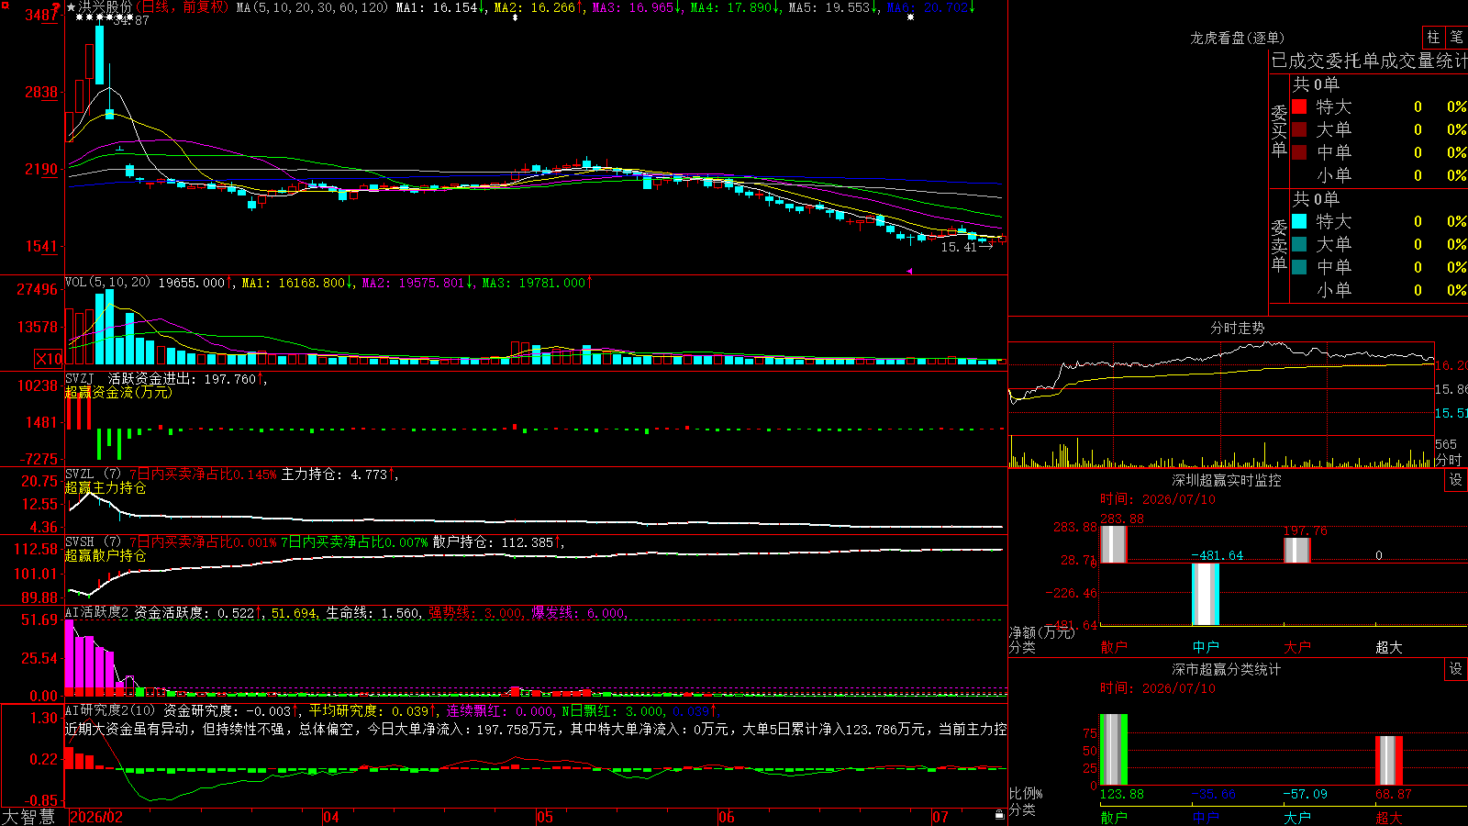The height and width of the screenshot is (826, 1468).
Task: Click the 小单 row under 委买单
Action: [x=1379, y=175]
